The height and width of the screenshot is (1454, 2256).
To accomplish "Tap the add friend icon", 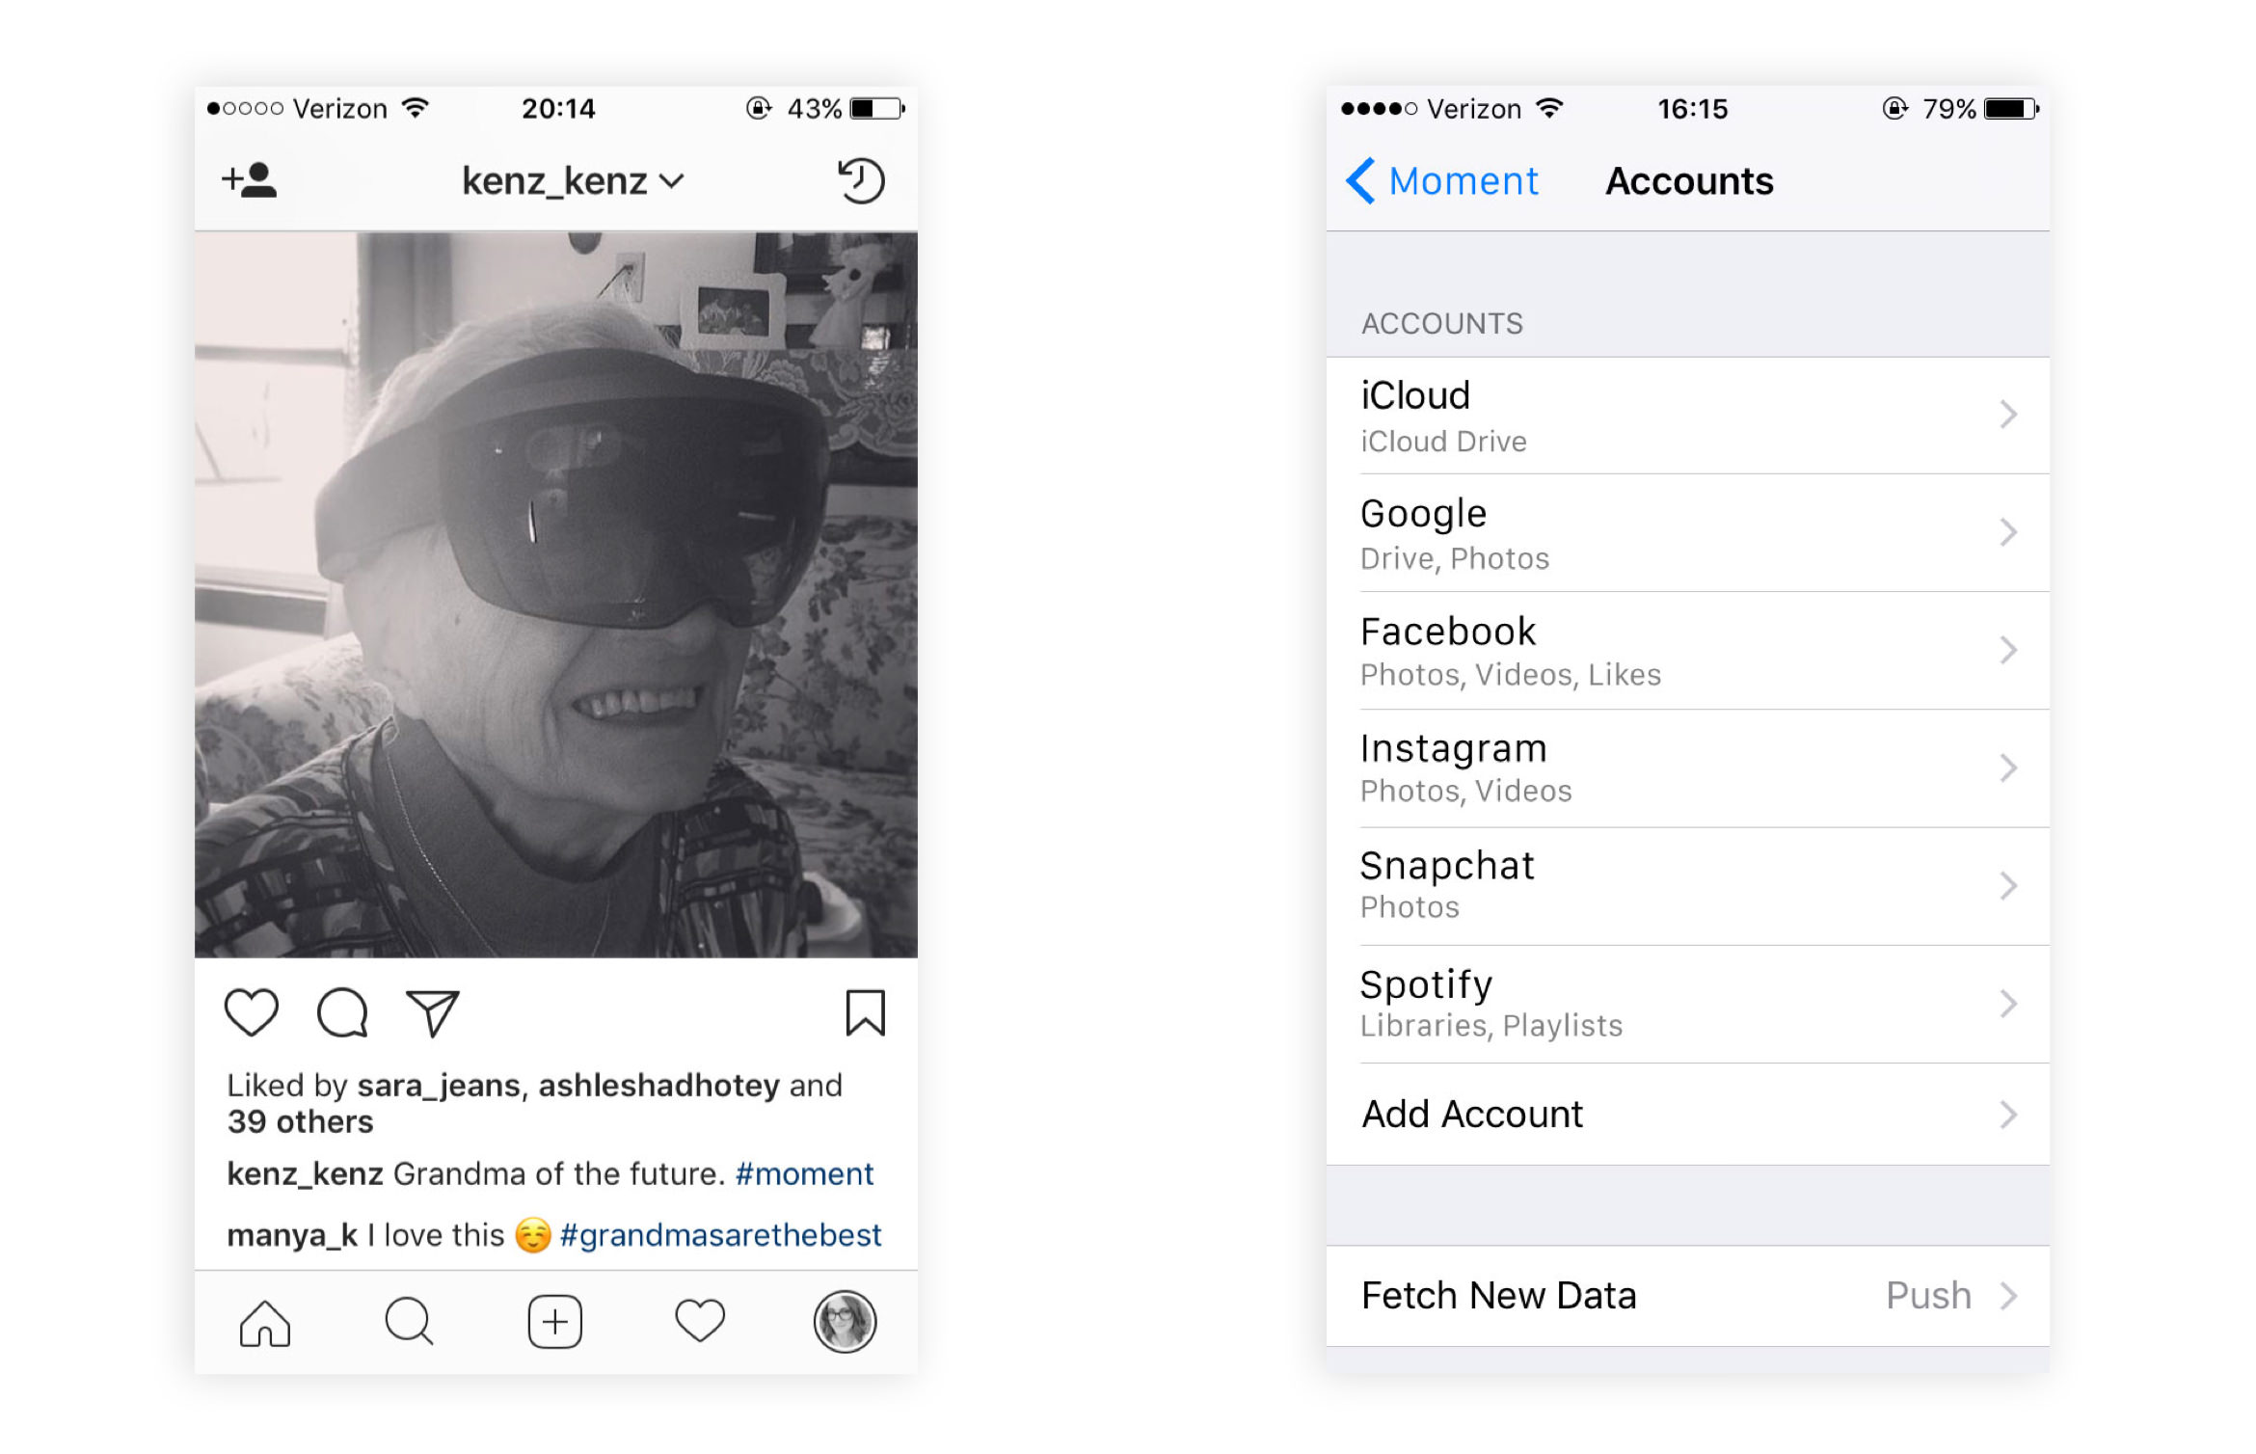I will [250, 180].
